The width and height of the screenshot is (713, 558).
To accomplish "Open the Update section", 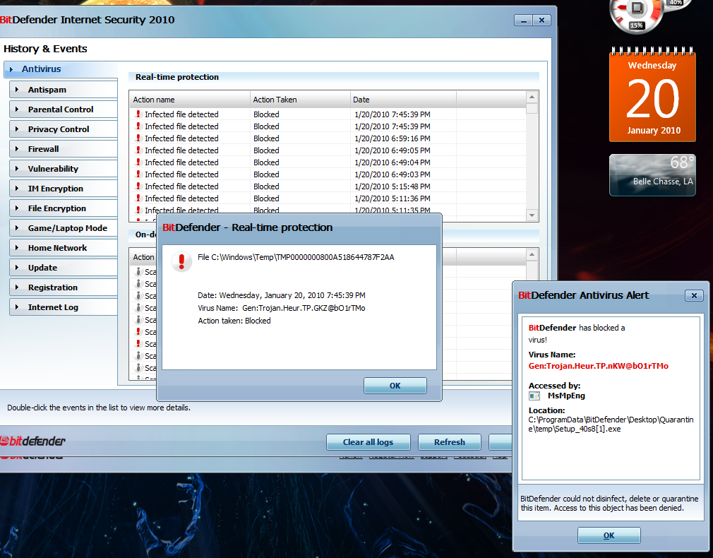I will click(x=64, y=268).
